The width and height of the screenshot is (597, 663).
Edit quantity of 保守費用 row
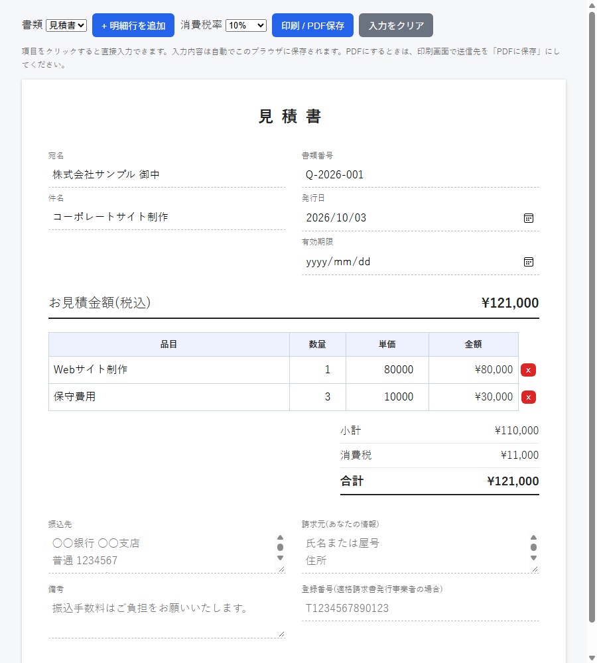(318, 397)
